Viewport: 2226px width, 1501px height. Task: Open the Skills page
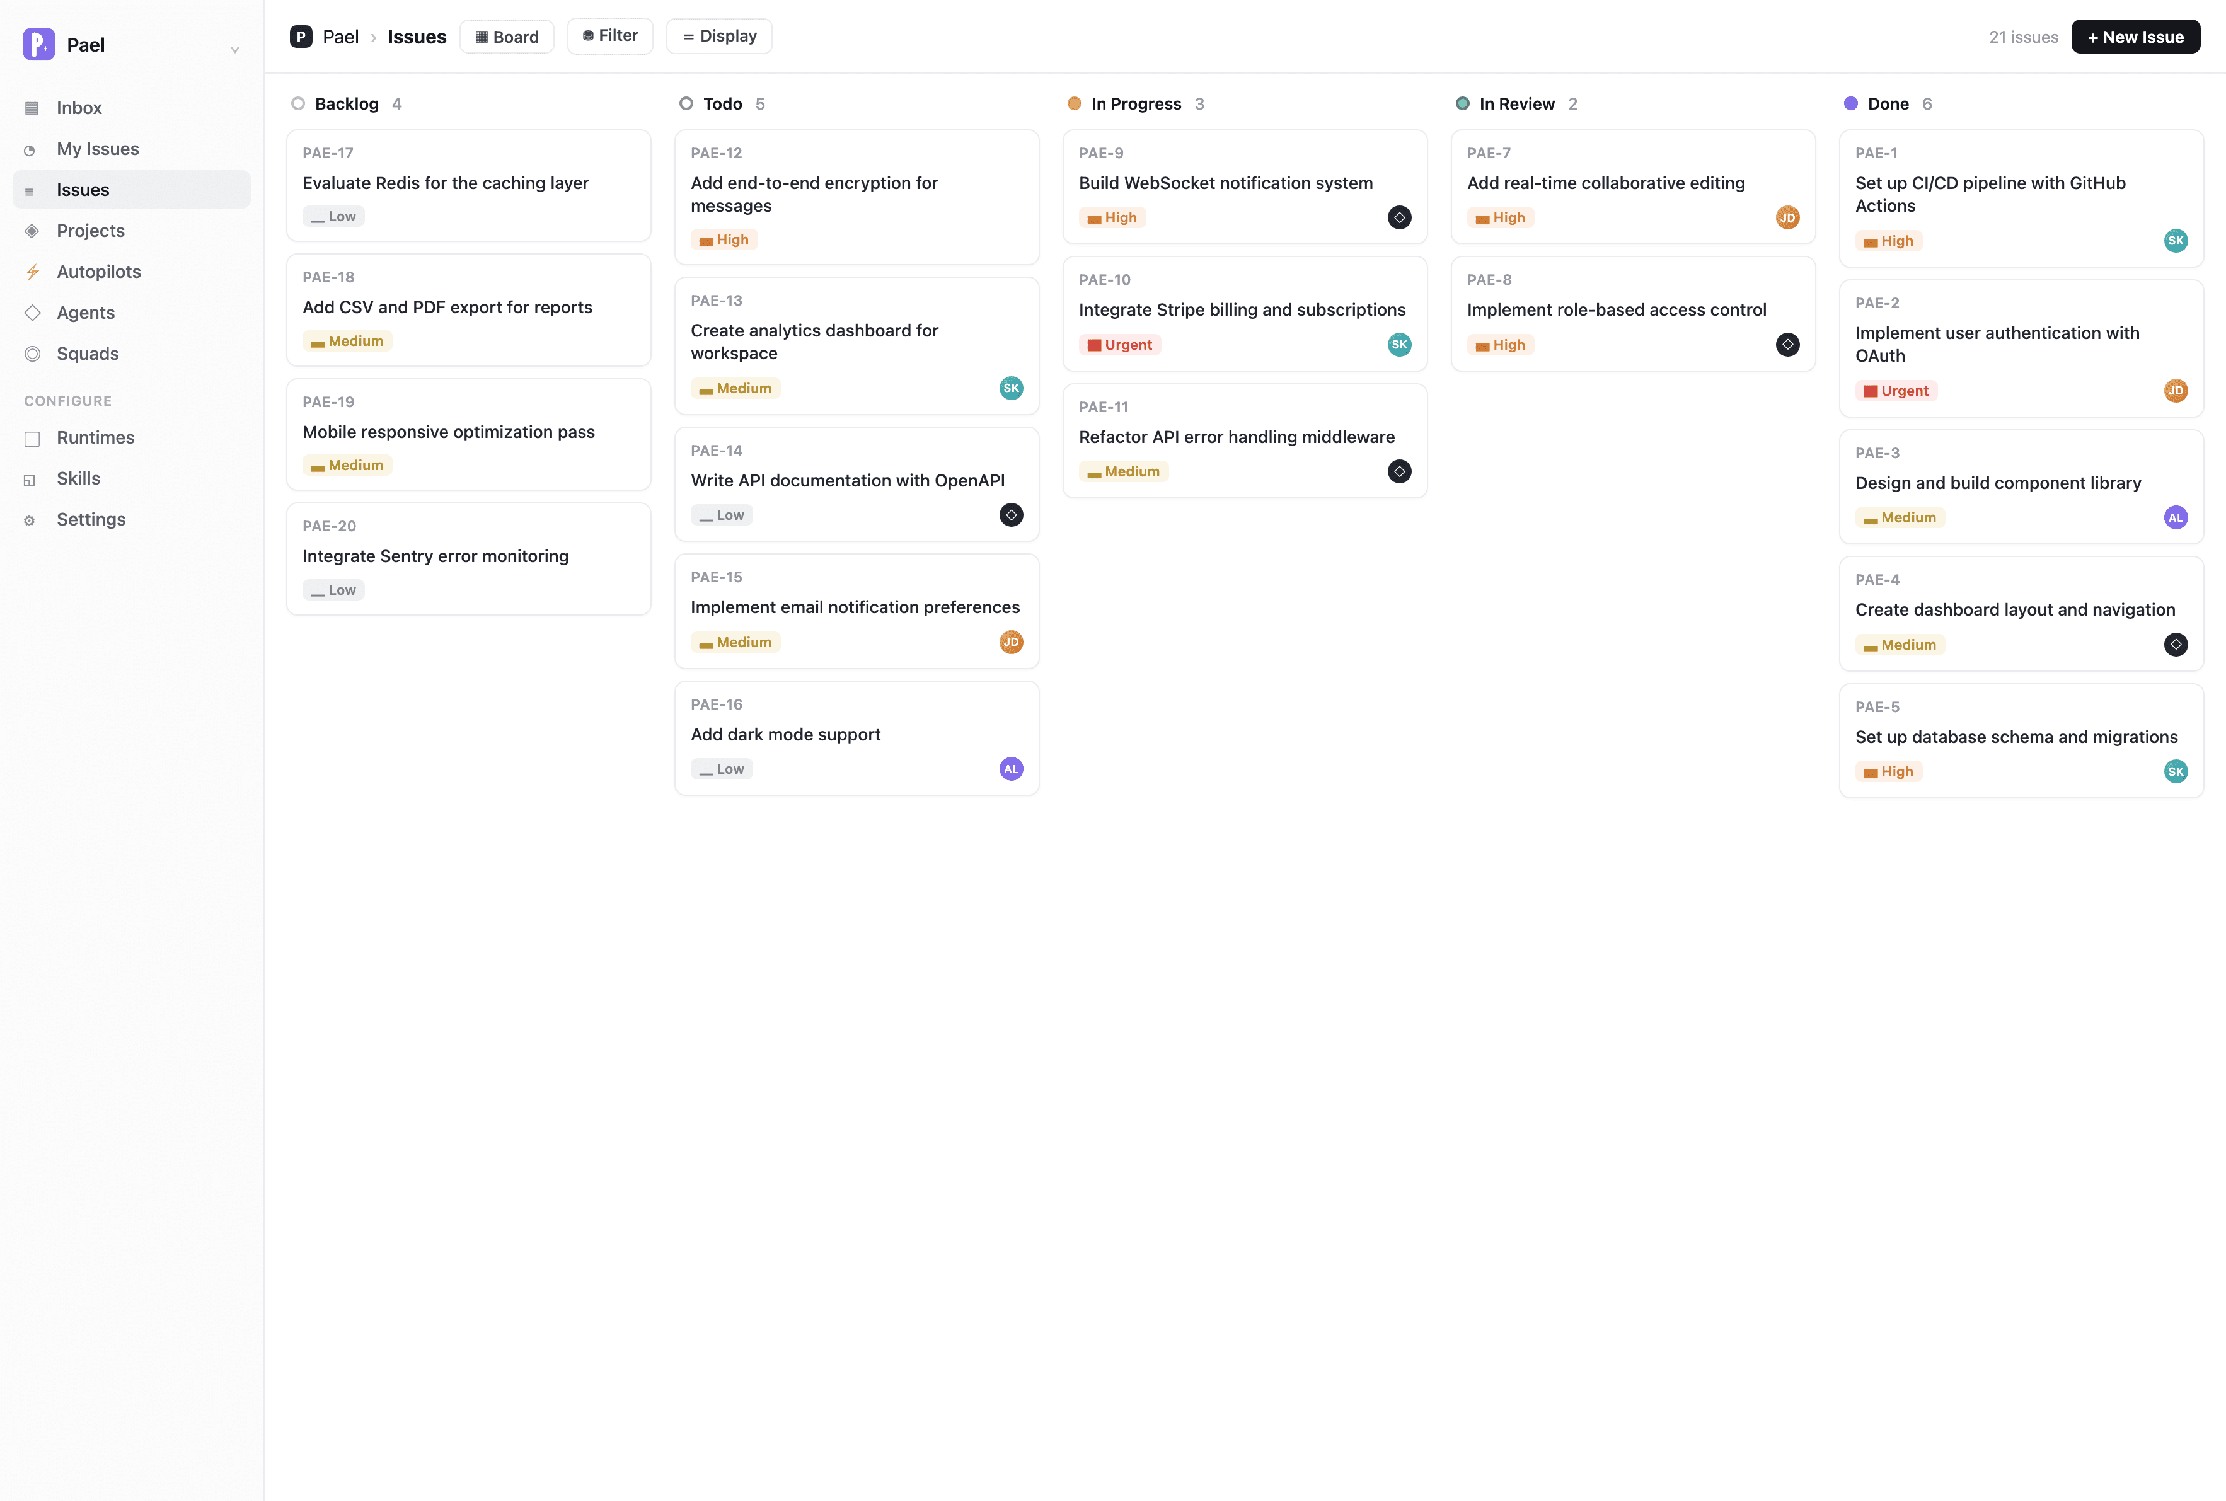(x=132, y=479)
